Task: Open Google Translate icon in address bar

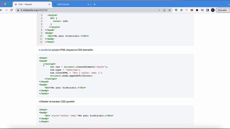Action: pos(159,10)
